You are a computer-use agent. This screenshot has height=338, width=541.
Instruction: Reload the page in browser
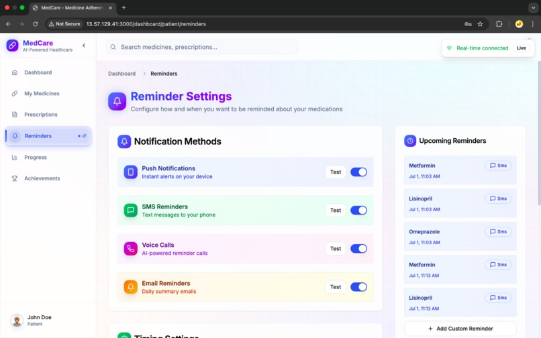click(x=35, y=24)
